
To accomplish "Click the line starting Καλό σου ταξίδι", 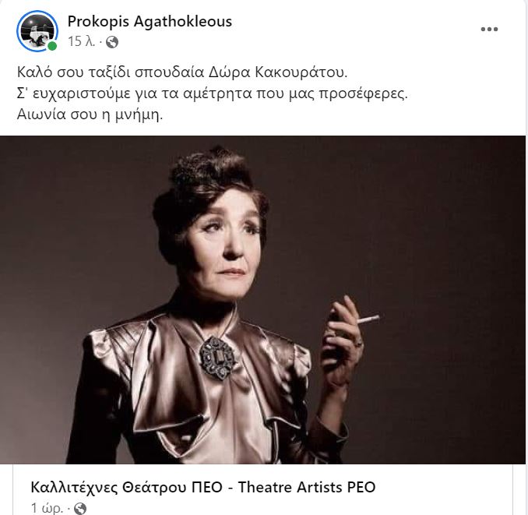I will (181, 72).
